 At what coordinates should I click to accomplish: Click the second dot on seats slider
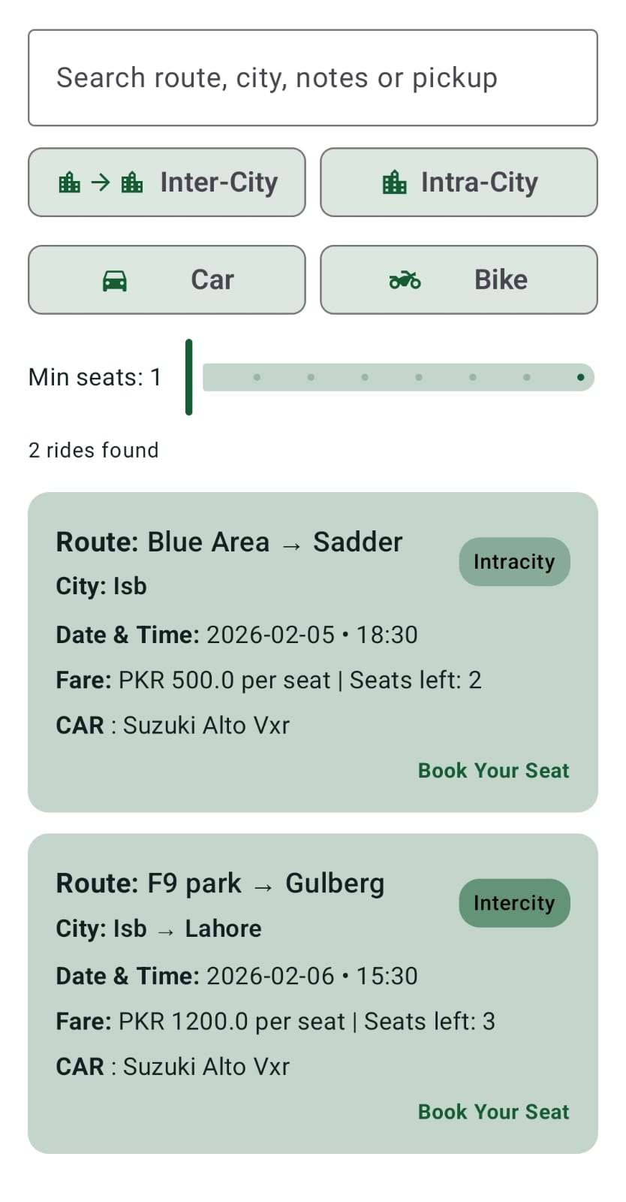click(311, 377)
